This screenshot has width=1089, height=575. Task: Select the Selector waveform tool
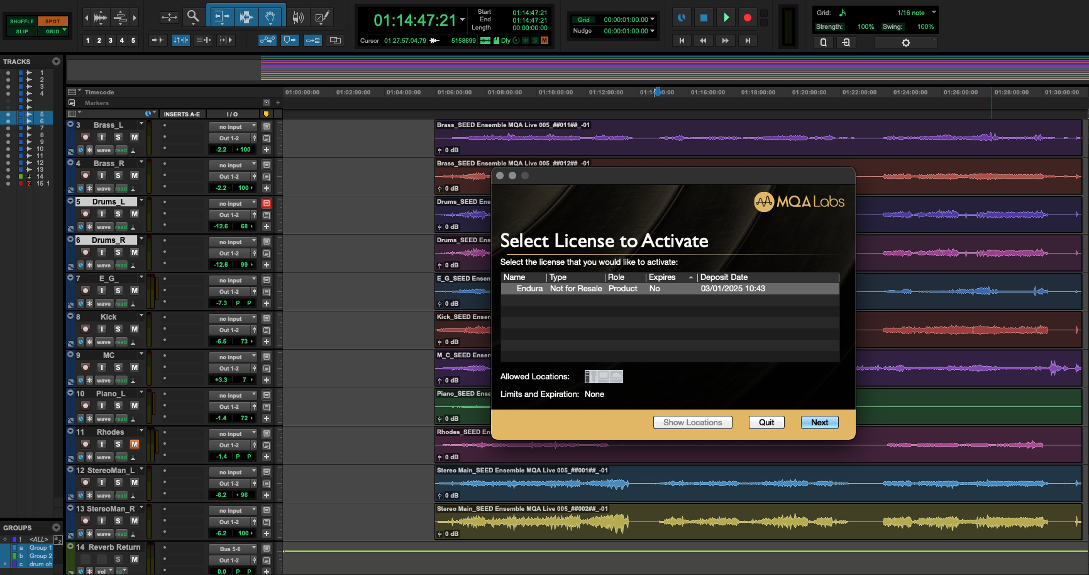click(x=246, y=17)
